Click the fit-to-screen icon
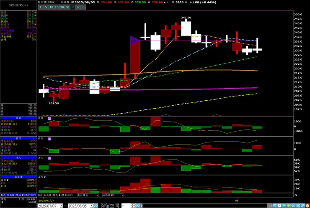The width and height of the screenshot is (310, 208). coord(298,206)
